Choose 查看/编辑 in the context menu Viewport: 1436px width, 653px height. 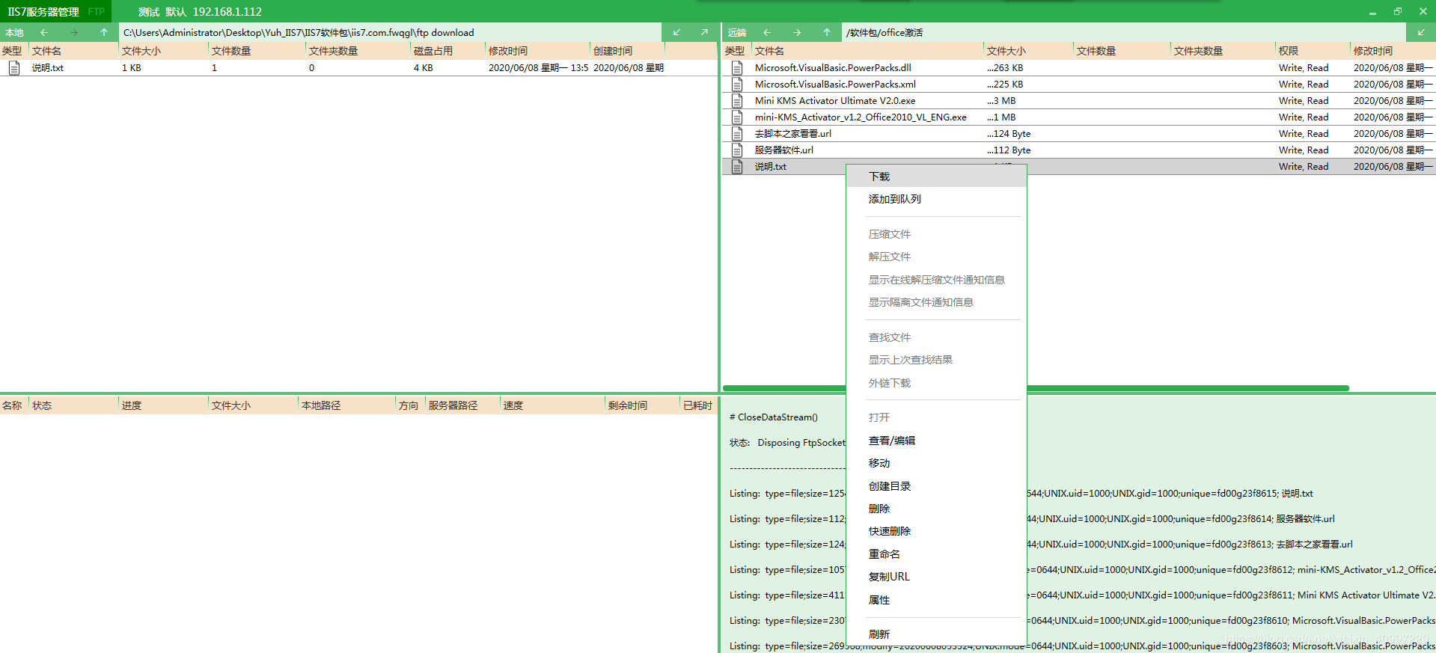tap(936, 441)
